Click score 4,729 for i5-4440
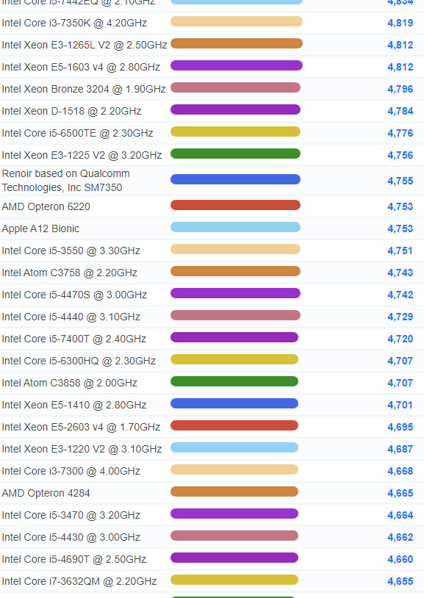Image resolution: width=424 pixels, height=598 pixels. 400,317
